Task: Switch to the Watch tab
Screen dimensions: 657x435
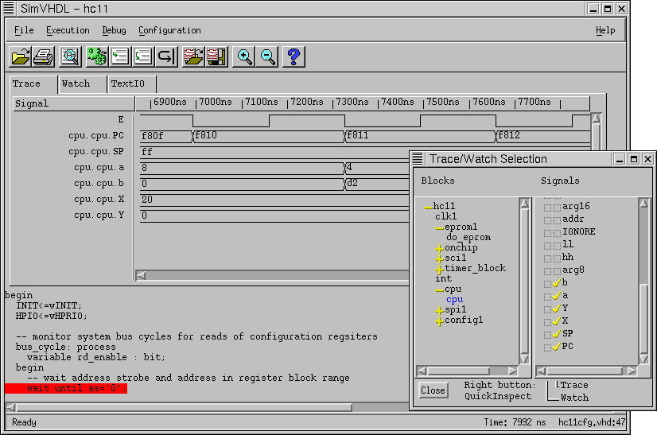Action: coord(76,84)
